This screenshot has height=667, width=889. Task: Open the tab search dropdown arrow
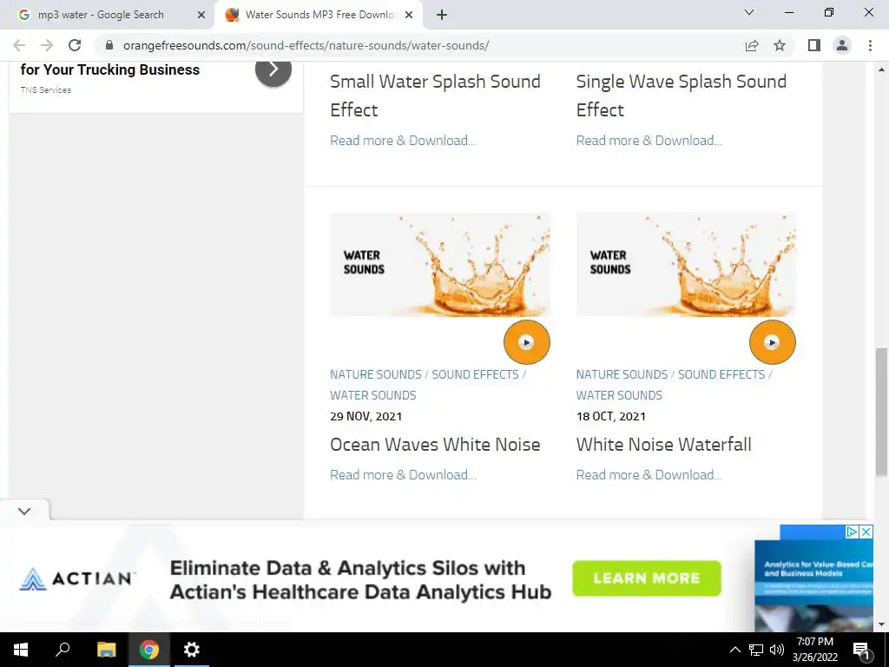pos(749,12)
